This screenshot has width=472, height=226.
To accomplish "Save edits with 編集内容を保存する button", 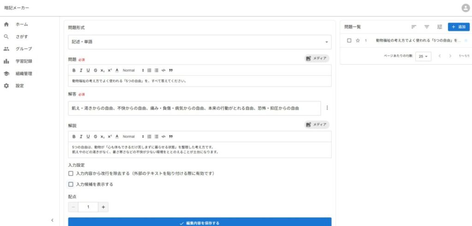I will click(200, 223).
